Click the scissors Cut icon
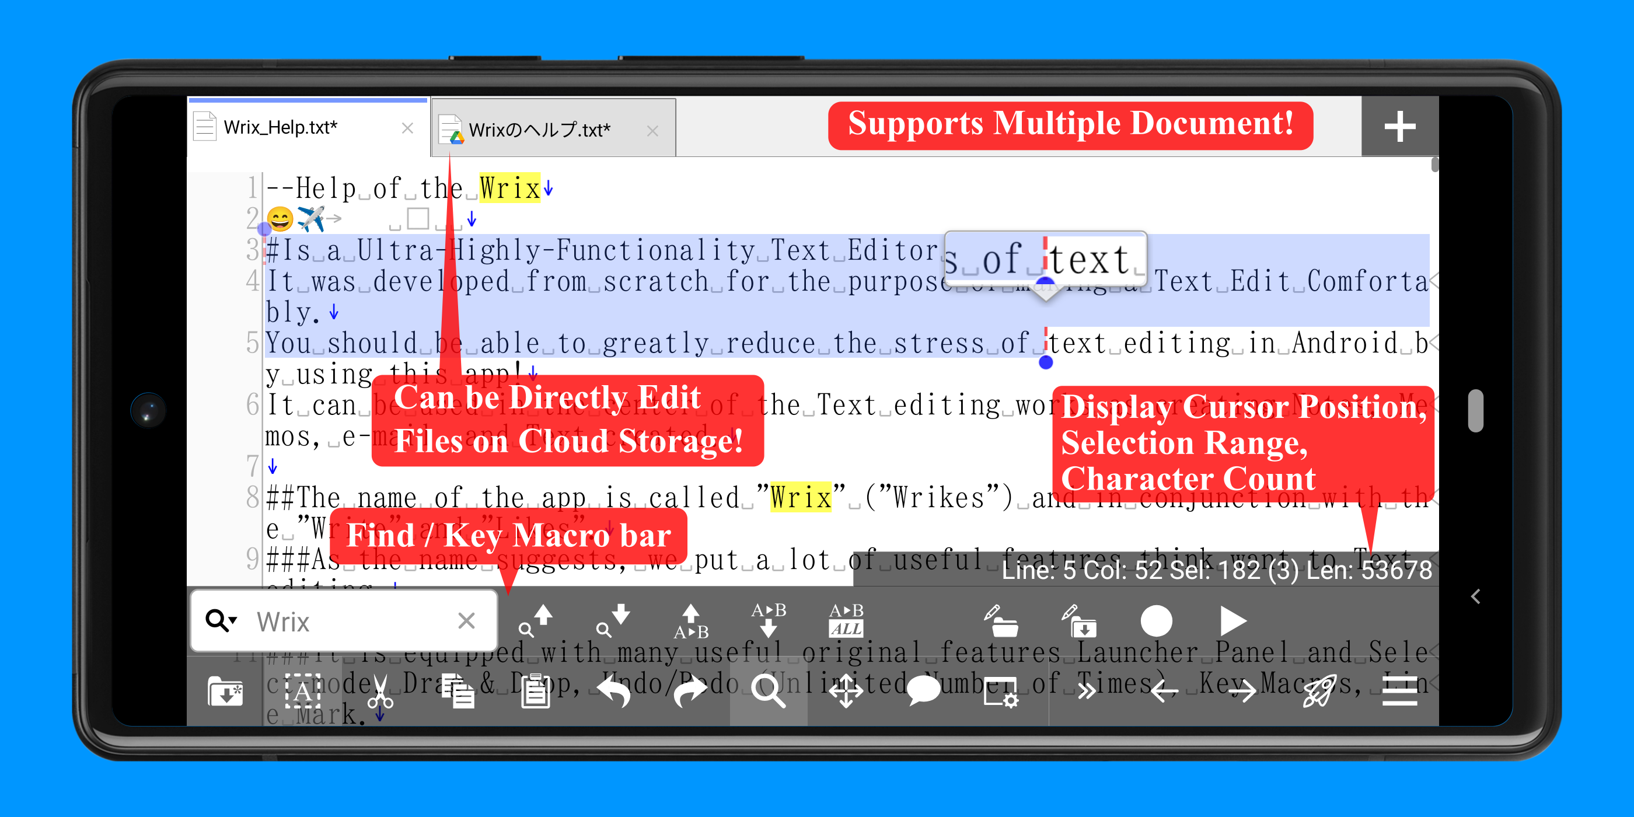 [380, 691]
